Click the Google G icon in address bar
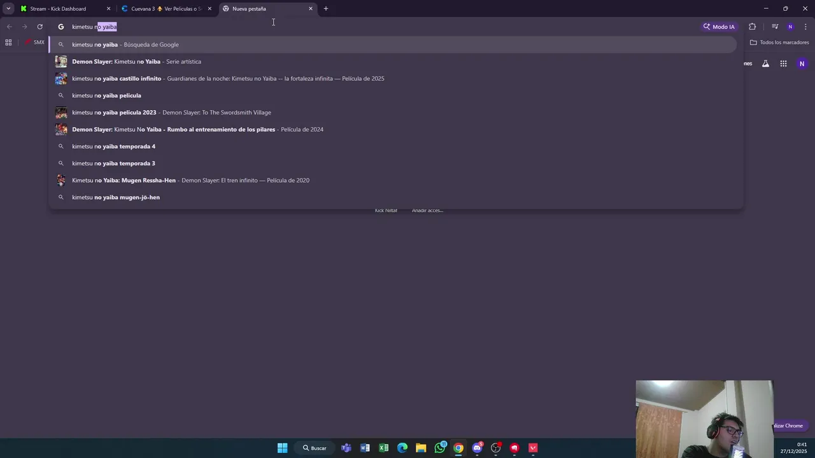 pos(61,27)
